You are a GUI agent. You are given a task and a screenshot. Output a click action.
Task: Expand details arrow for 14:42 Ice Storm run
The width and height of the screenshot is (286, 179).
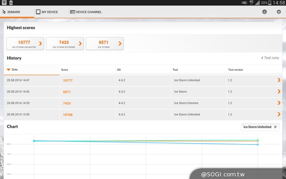click(279, 92)
